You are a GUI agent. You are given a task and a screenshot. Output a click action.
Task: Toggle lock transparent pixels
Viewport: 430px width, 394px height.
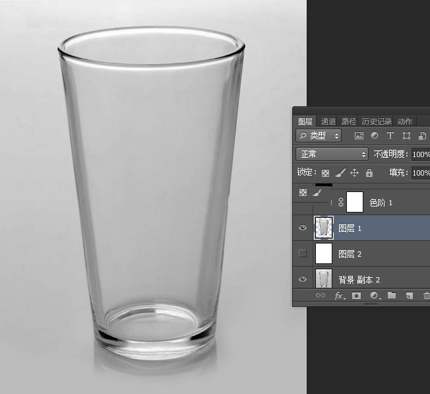(325, 173)
